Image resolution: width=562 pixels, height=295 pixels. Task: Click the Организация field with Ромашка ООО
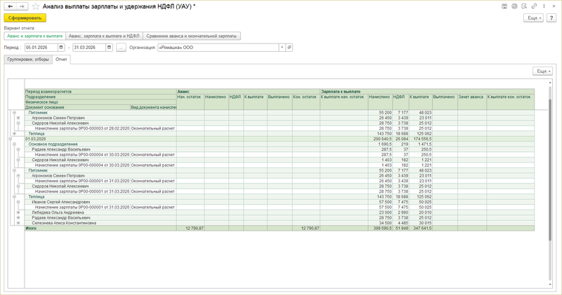218,47
